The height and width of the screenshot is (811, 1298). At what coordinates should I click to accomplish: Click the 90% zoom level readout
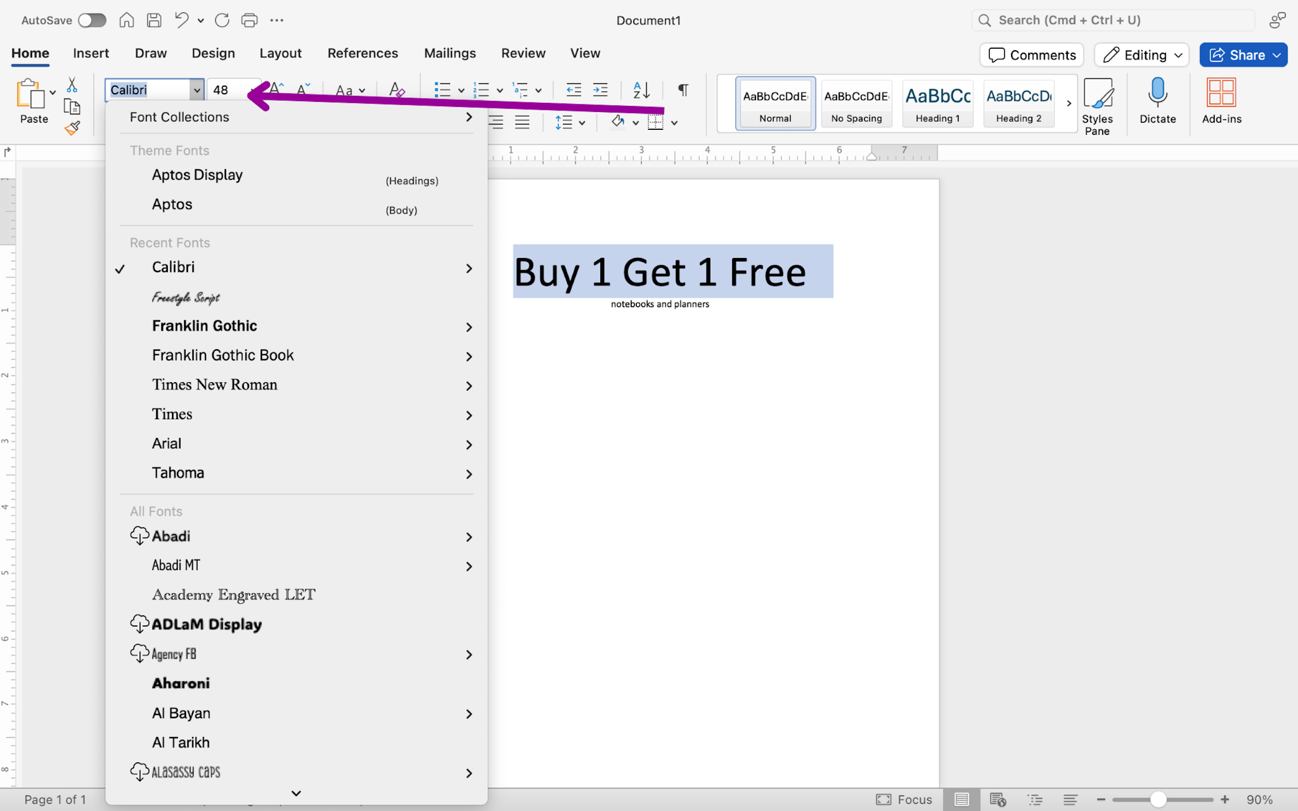(x=1259, y=799)
